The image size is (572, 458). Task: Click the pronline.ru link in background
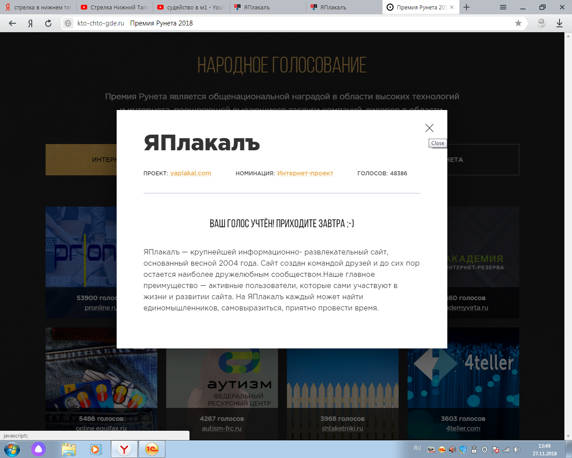tap(101, 308)
